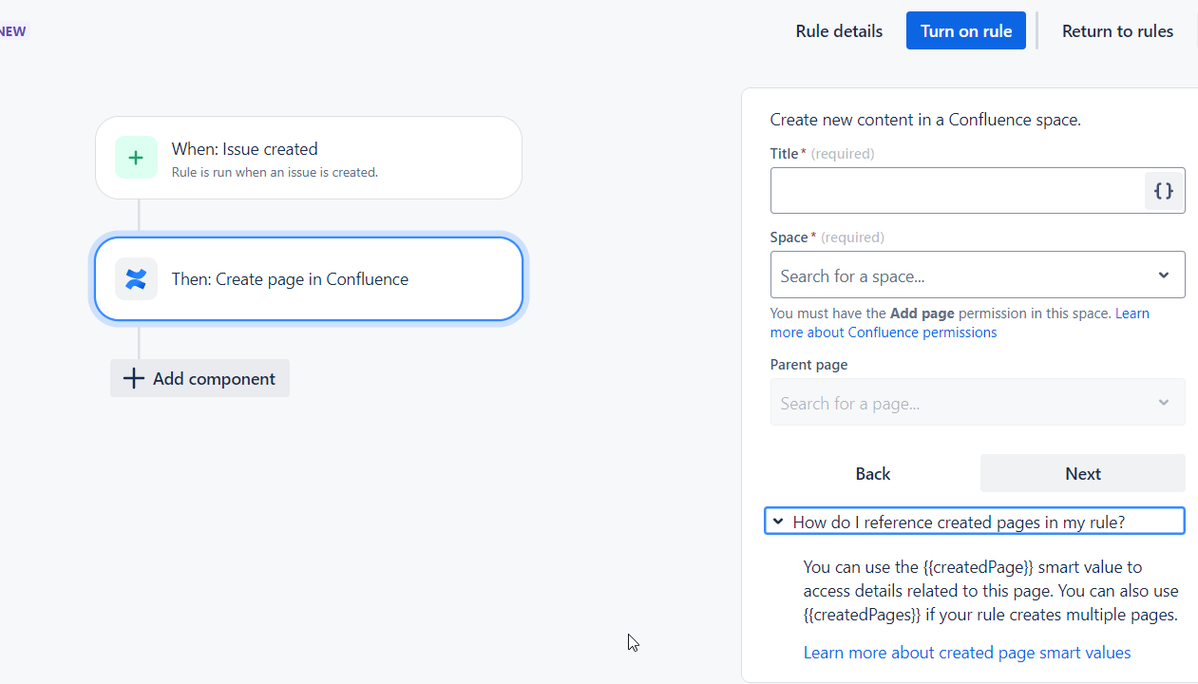Viewport: 1198px width, 684px height.
Task: Collapse the reference created pages section
Action: coord(778,522)
